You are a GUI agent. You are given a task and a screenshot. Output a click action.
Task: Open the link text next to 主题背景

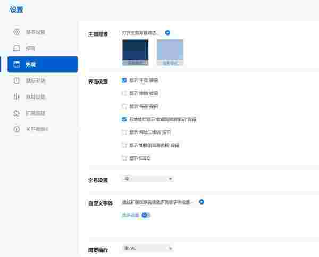pyautogui.click(x=140, y=32)
